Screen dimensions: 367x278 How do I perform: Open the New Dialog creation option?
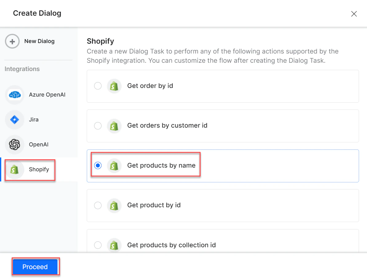coord(39,41)
